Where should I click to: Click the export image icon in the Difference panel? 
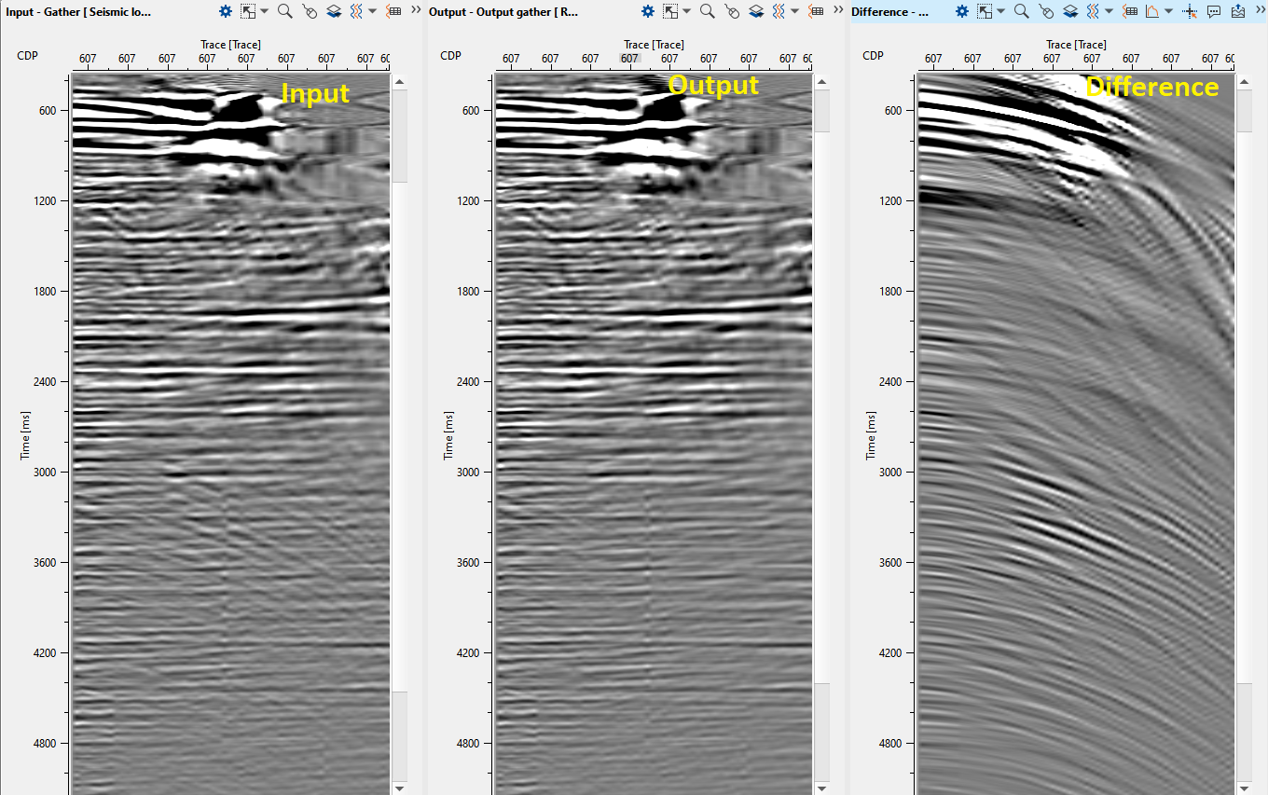(x=1238, y=11)
